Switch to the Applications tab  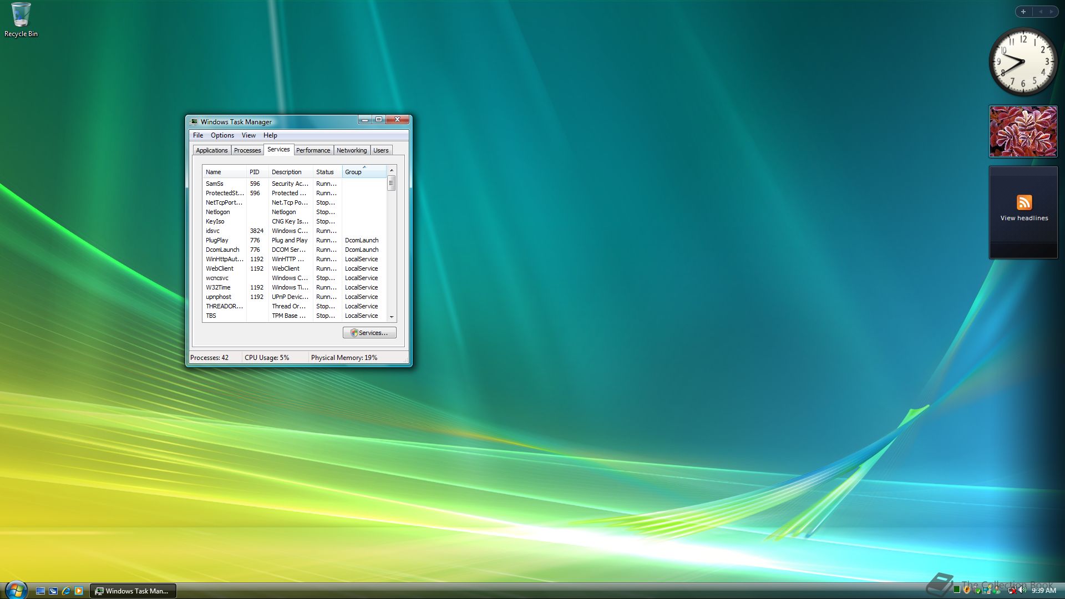[x=211, y=150]
